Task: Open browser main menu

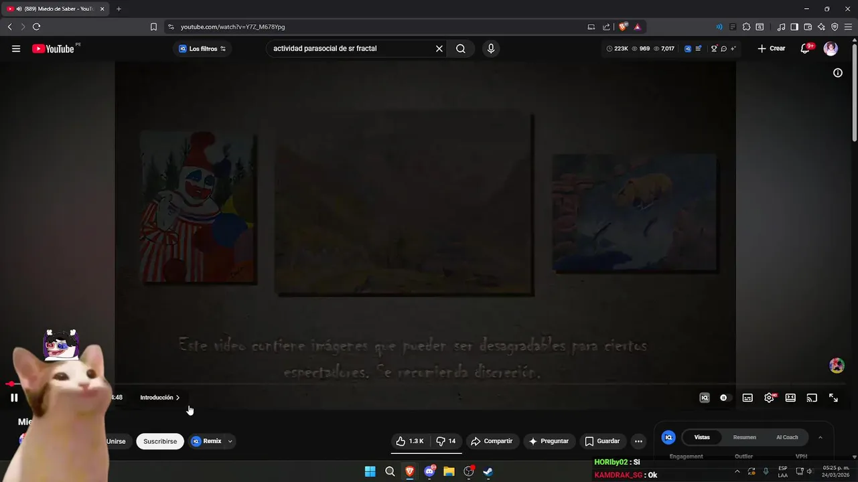Action: point(848,27)
